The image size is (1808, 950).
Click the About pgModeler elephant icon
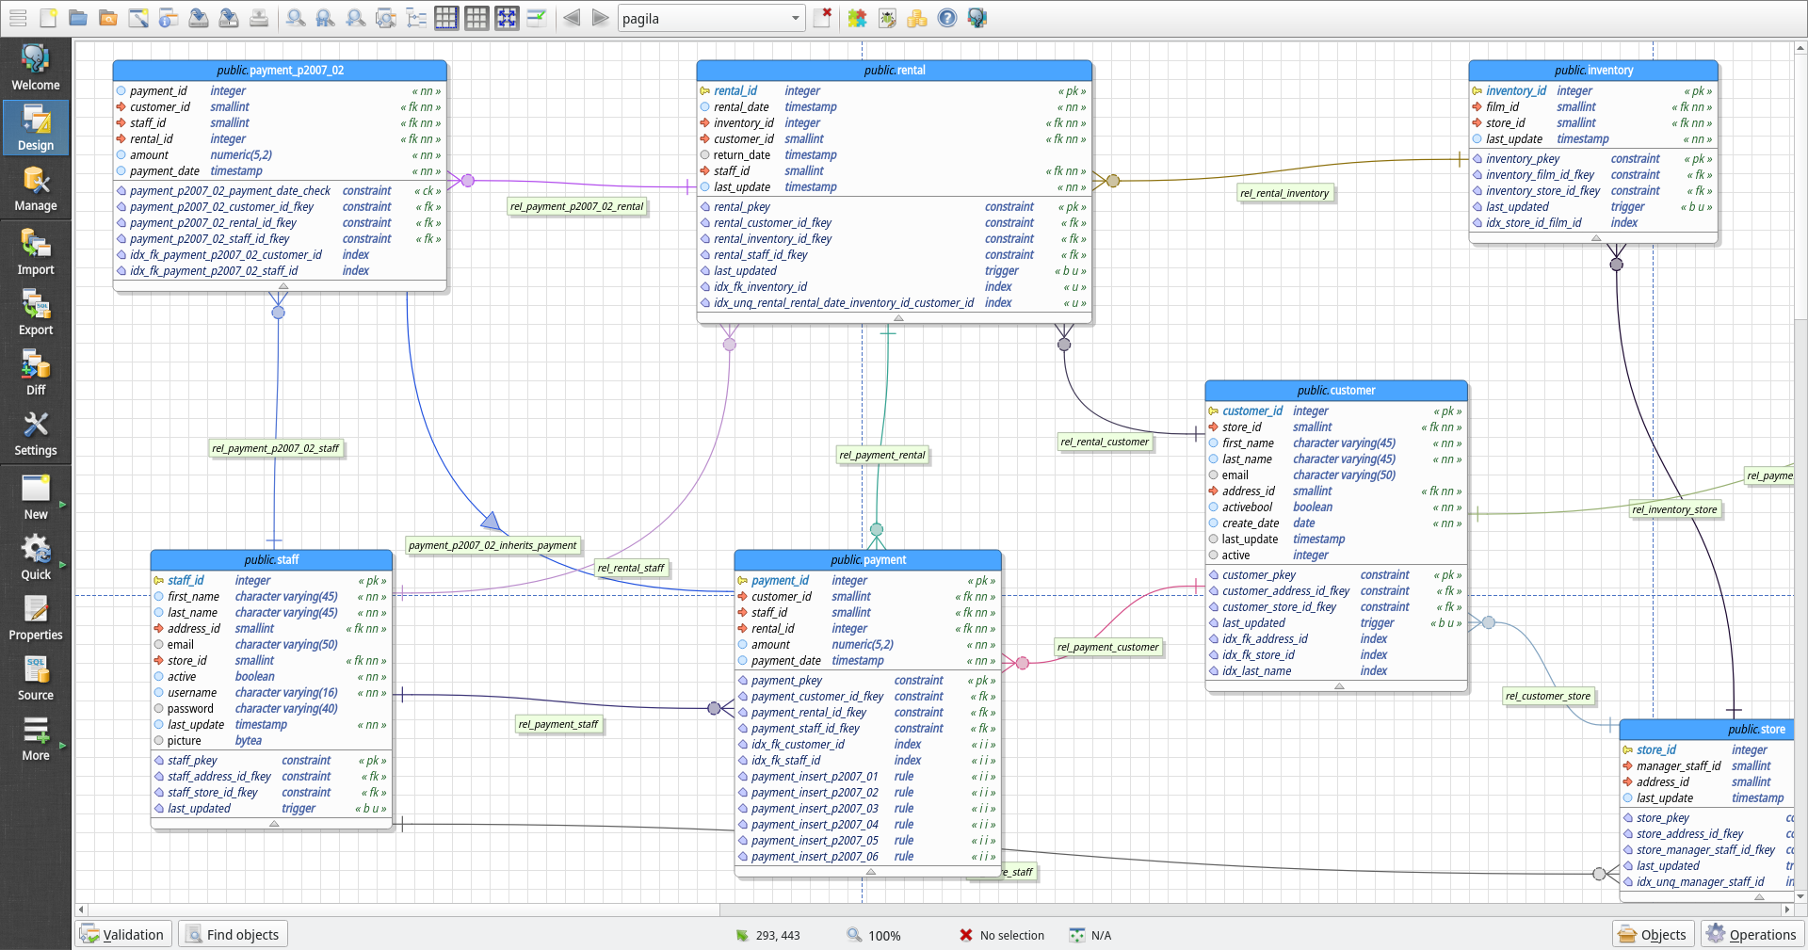tap(977, 18)
